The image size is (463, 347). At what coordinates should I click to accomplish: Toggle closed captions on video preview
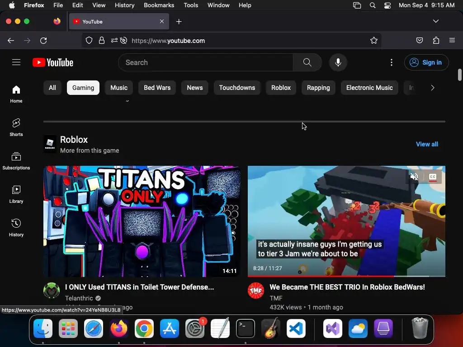pyautogui.click(x=433, y=177)
